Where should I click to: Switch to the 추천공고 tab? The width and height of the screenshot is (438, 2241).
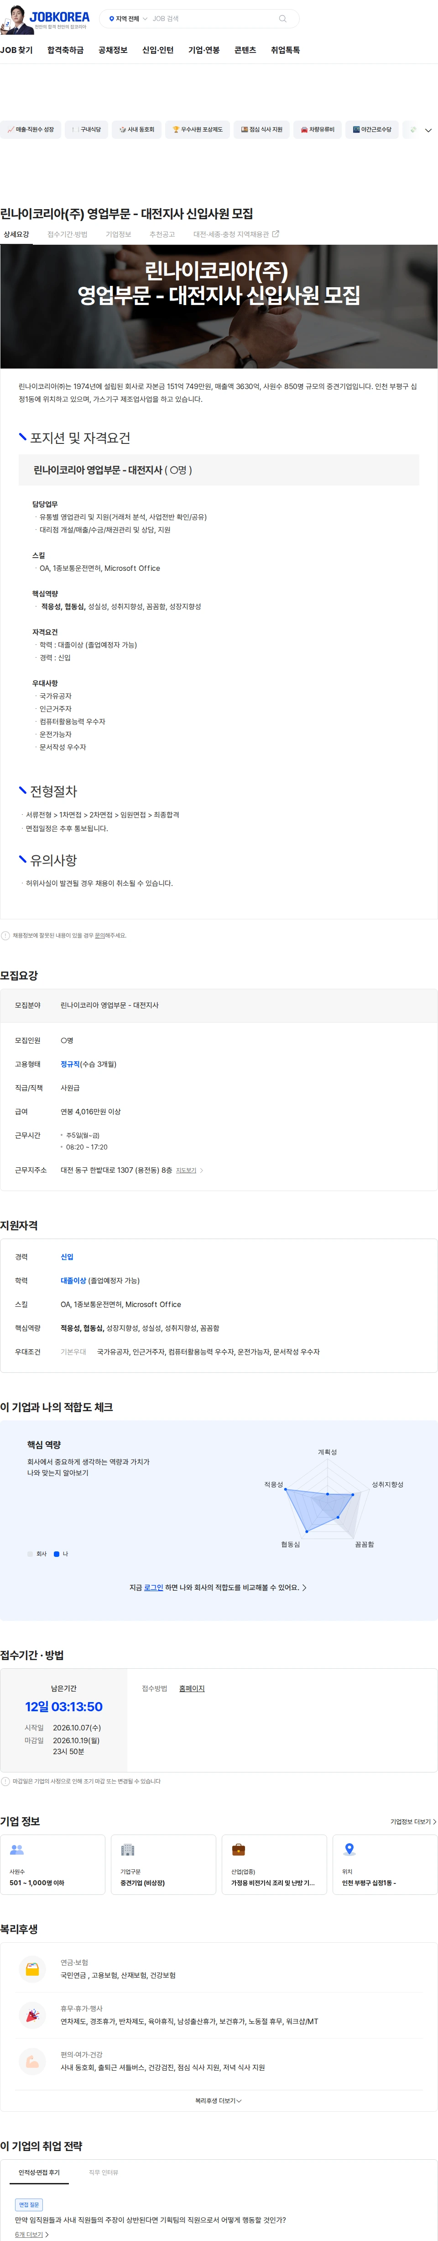[162, 234]
